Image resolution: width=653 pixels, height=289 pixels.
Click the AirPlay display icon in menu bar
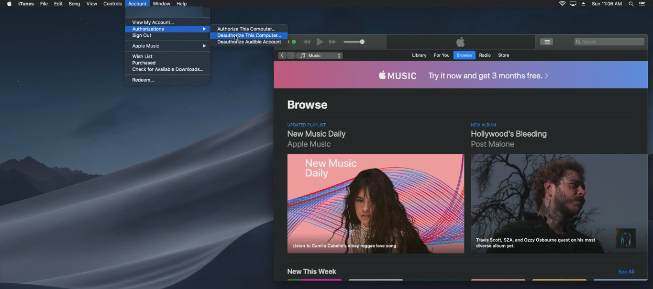click(x=573, y=4)
